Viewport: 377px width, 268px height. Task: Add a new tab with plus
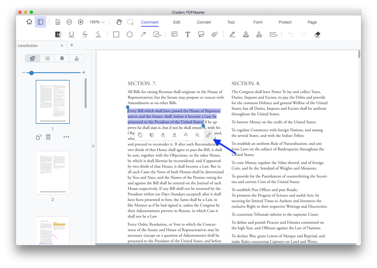click(x=72, y=45)
